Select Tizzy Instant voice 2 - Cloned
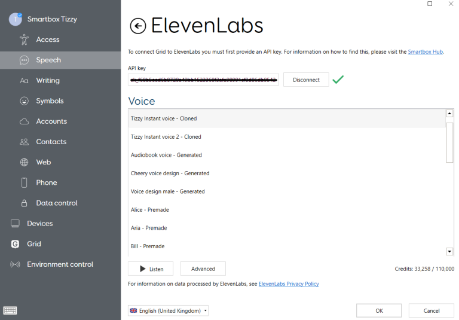The image size is (459, 320). pyautogui.click(x=287, y=137)
